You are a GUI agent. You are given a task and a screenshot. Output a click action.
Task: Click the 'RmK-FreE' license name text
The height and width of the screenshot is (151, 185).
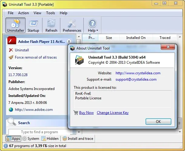coord(83,94)
